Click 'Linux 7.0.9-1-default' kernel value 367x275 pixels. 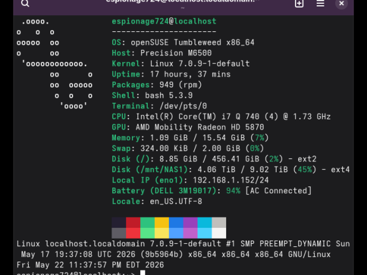coord(200,64)
